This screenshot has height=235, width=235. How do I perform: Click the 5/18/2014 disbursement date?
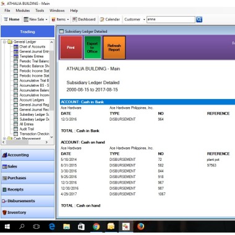click(69, 160)
